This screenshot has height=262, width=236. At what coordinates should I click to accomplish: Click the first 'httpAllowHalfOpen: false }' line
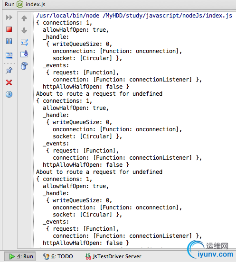click(x=86, y=87)
